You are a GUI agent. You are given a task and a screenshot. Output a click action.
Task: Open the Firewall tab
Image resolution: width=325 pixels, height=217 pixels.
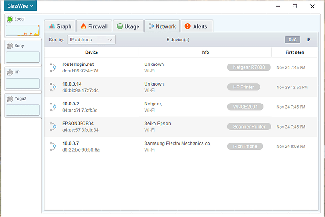point(94,26)
